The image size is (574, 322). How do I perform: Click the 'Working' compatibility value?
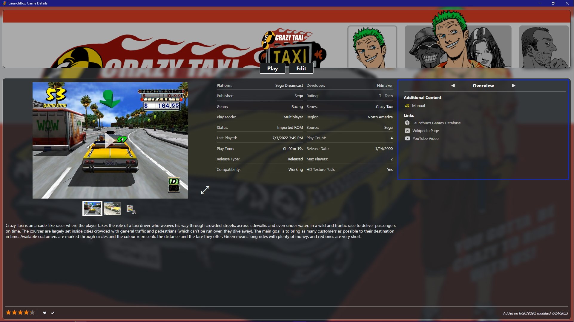pos(295,169)
